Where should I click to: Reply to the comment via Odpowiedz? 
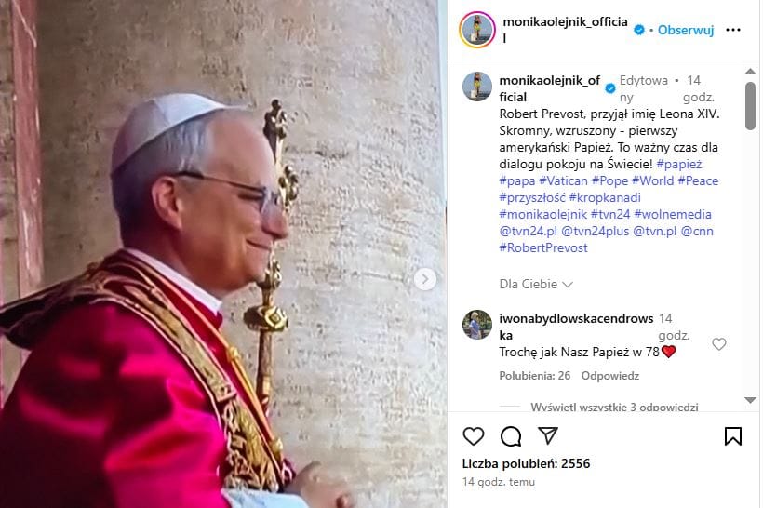click(610, 376)
